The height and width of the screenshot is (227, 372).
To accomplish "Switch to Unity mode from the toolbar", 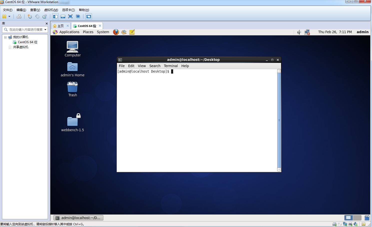I will click(78, 16).
